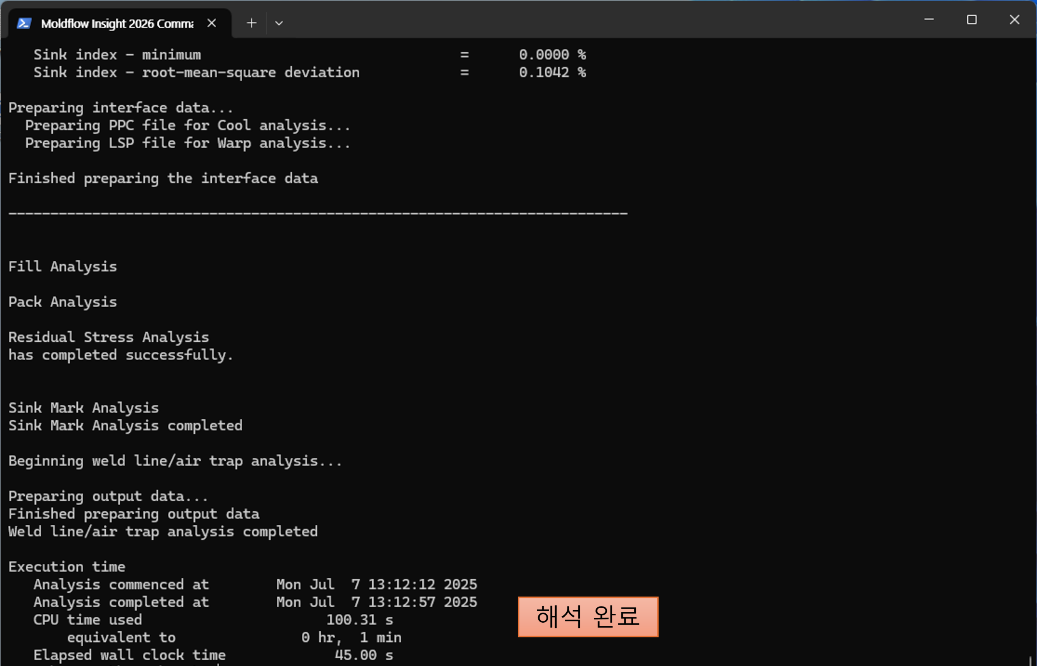Viewport: 1037px width, 666px height.
Task: Click the Pack Analysis text line
Action: [63, 302]
